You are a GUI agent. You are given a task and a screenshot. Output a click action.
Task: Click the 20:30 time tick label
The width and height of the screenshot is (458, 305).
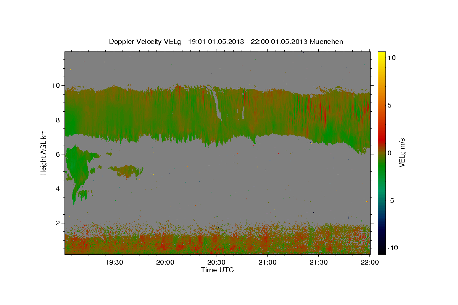(x=216, y=262)
